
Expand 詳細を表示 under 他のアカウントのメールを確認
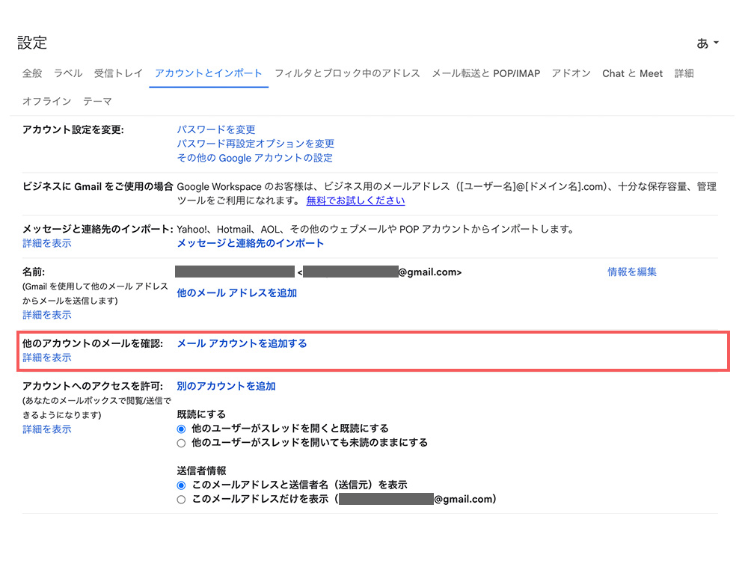point(47,358)
